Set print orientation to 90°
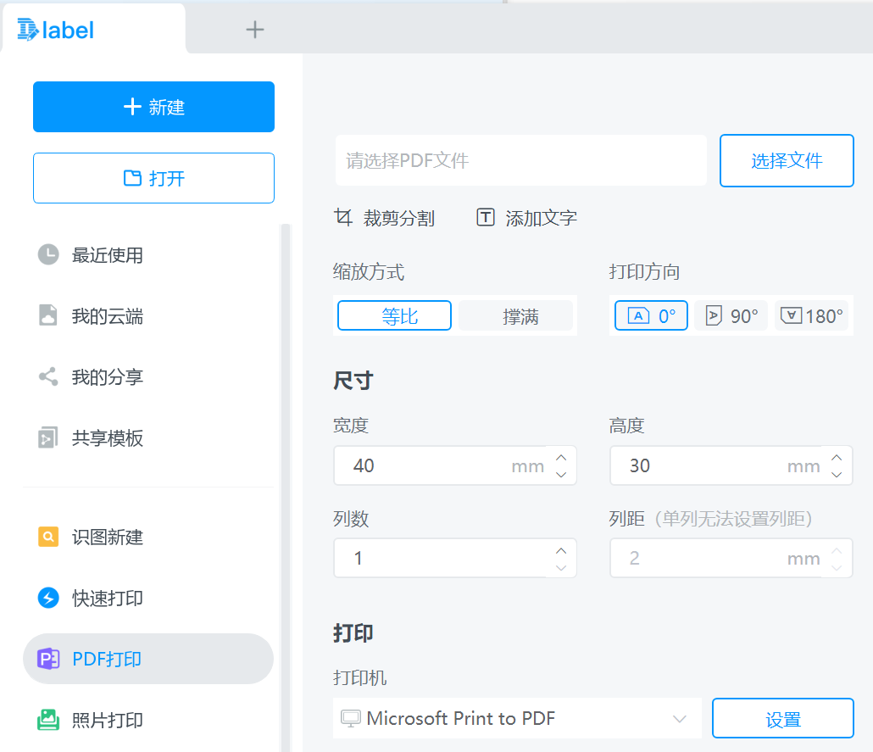The width and height of the screenshot is (873, 752). [x=731, y=315]
